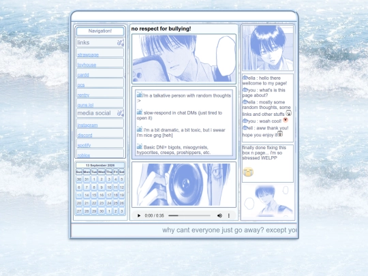Click the scrolling marquee 'why cant everyone' text
The width and height of the screenshot is (368, 276).
coord(230,230)
